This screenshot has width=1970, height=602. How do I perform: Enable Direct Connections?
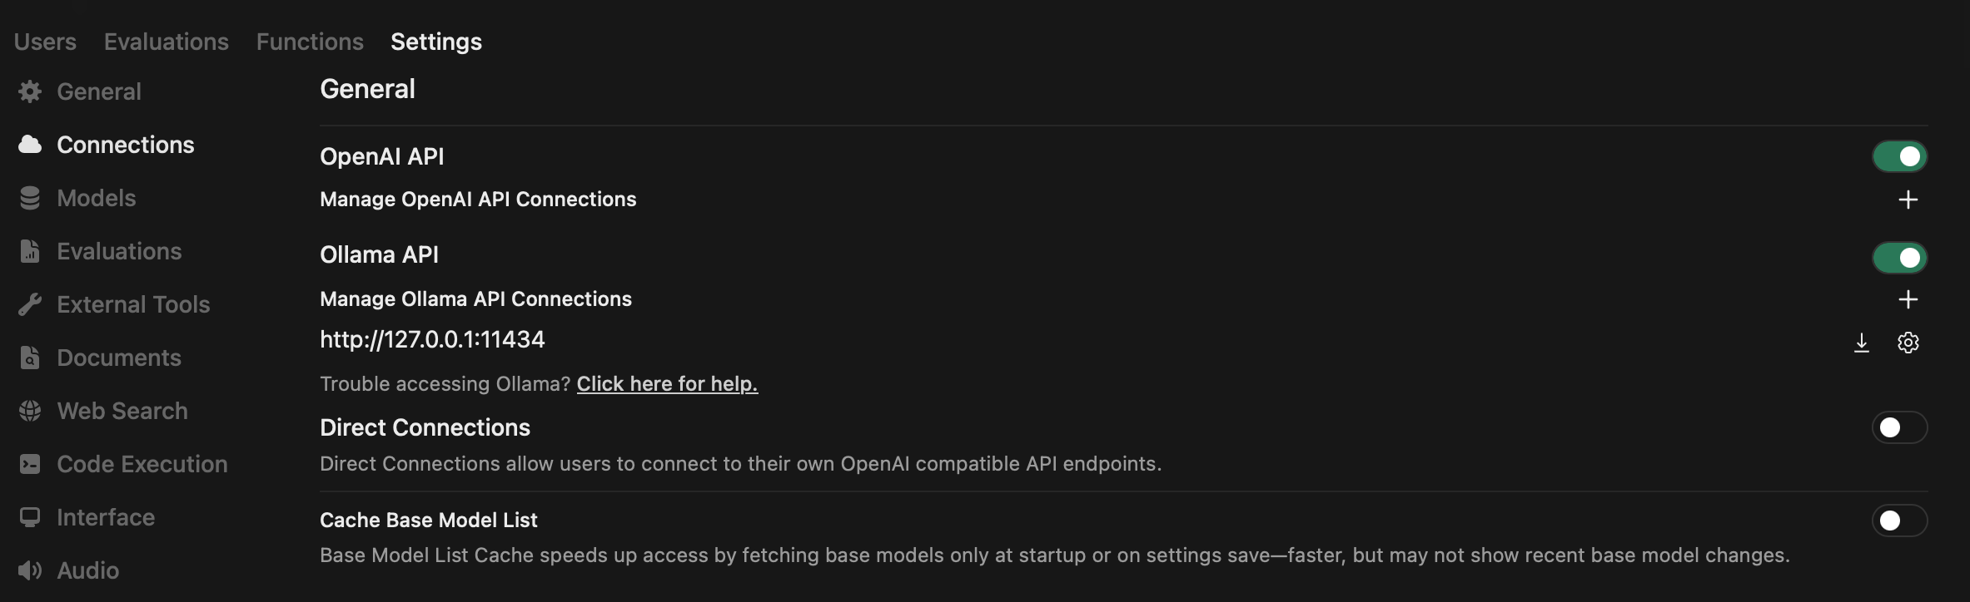coord(1898,427)
